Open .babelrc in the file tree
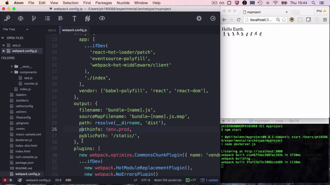This screenshot has width=330, height=185. pos(21,95)
